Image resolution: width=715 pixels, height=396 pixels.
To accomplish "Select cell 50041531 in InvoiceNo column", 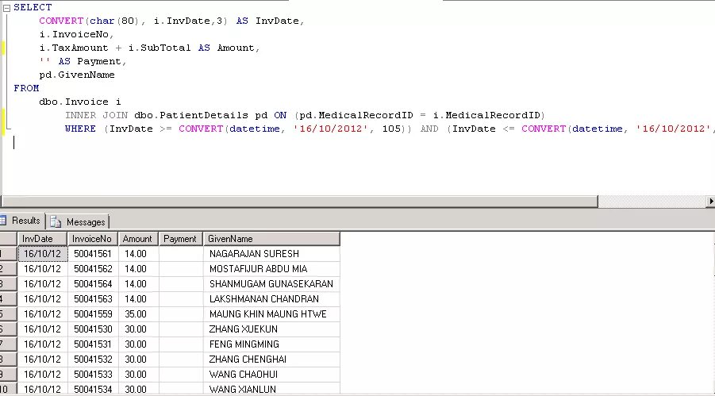I will point(93,344).
